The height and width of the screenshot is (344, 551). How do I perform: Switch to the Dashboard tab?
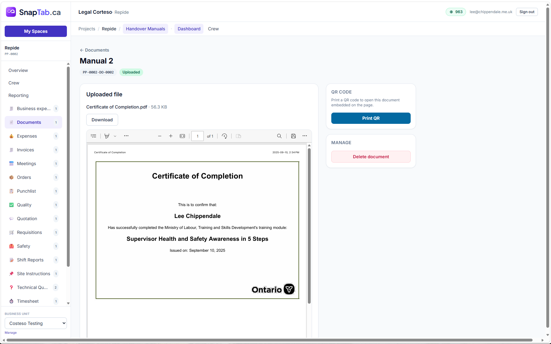pyautogui.click(x=189, y=29)
